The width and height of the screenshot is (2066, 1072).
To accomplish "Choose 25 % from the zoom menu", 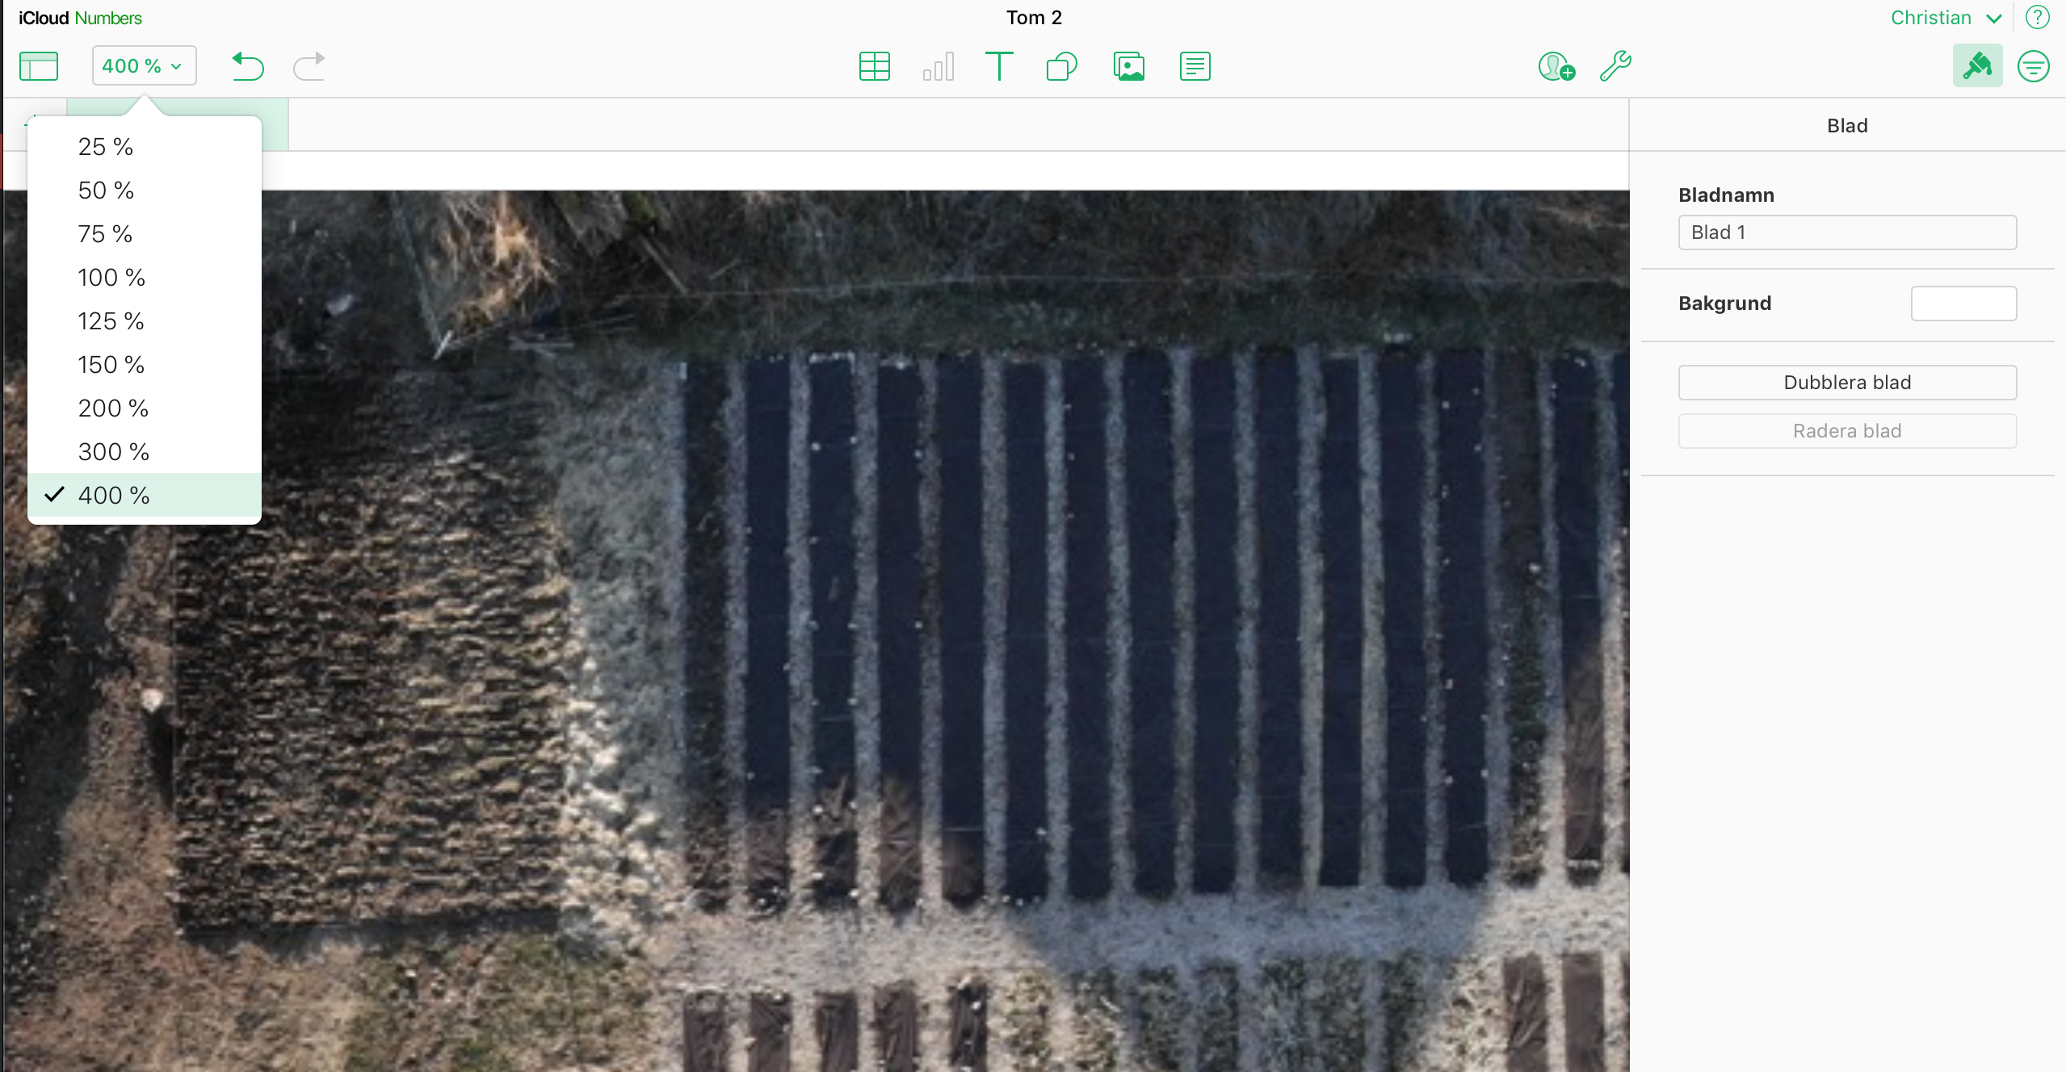I will point(105,147).
